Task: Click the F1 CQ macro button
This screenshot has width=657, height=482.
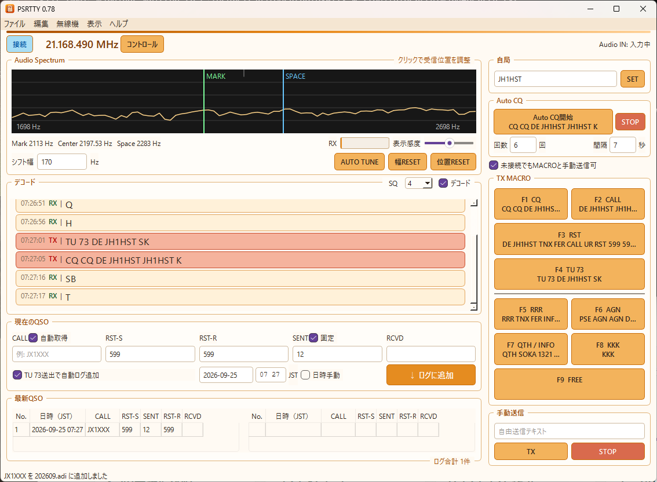Action: point(531,204)
